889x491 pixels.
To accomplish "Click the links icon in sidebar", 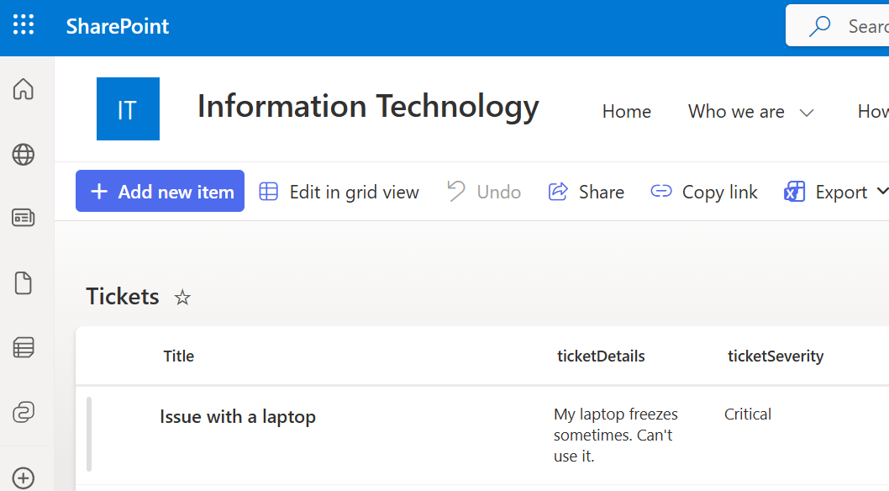I will (24, 412).
